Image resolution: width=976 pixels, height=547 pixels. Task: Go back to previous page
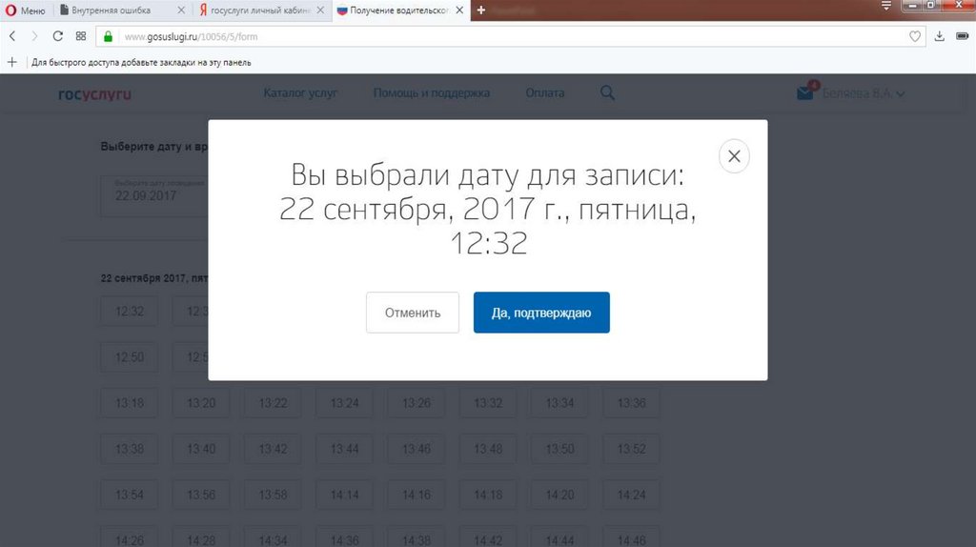coord(12,36)
